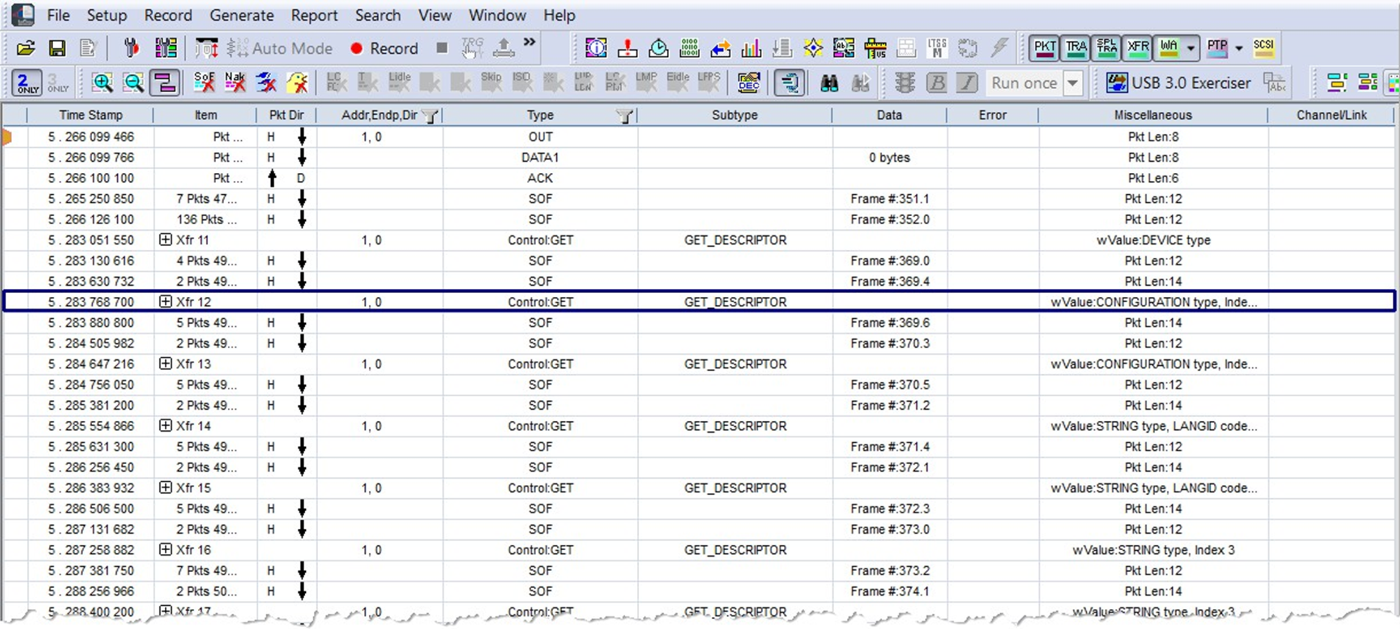Click the first stacked-bars view icon on the far right
Image resolution: width=1400 pixels, height=629 pixels.
coord(1337,82)
